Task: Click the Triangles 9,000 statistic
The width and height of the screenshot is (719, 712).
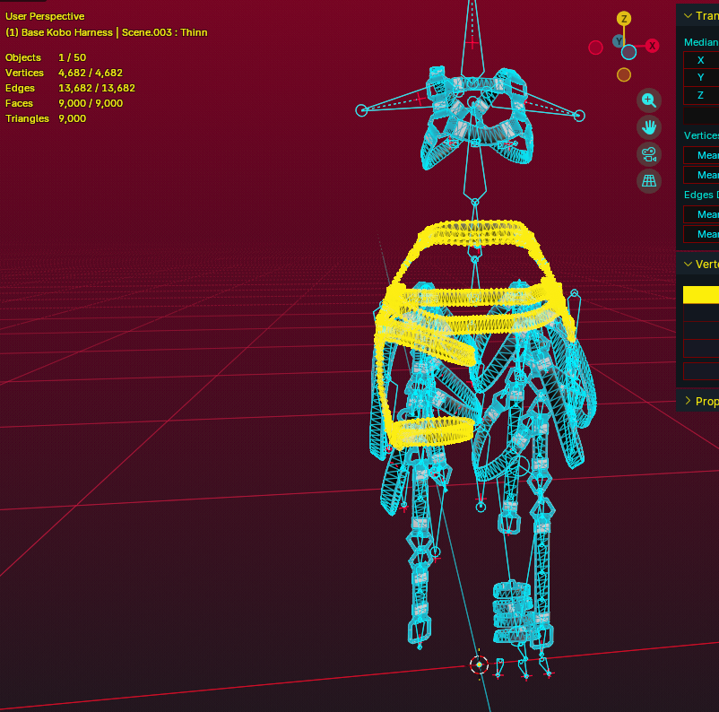Action: tap(46, 118)
